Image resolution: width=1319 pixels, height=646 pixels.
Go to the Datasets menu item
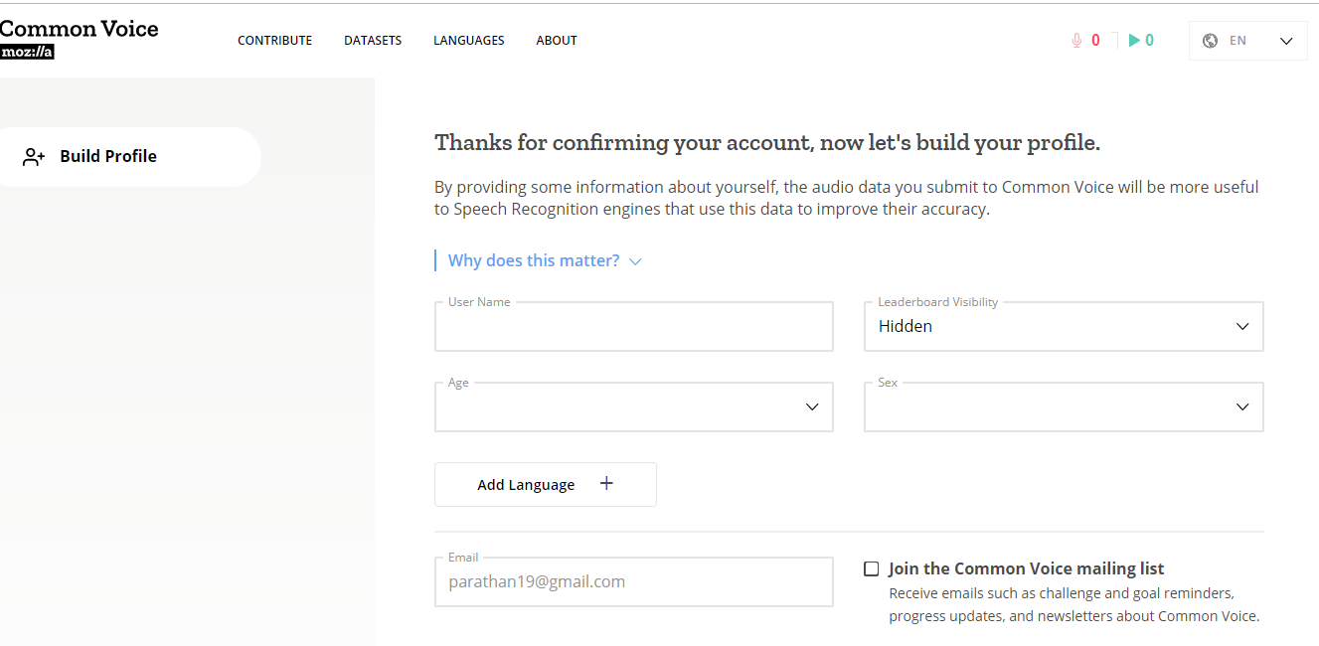click(x=373, y=41)
